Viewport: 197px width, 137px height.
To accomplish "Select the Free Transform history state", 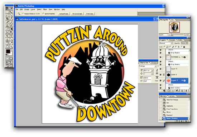I will pyautogui.click(x=175, y=109).
